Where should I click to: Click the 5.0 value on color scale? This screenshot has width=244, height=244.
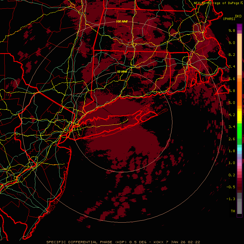pyautogui.click(x=232, y=103)
